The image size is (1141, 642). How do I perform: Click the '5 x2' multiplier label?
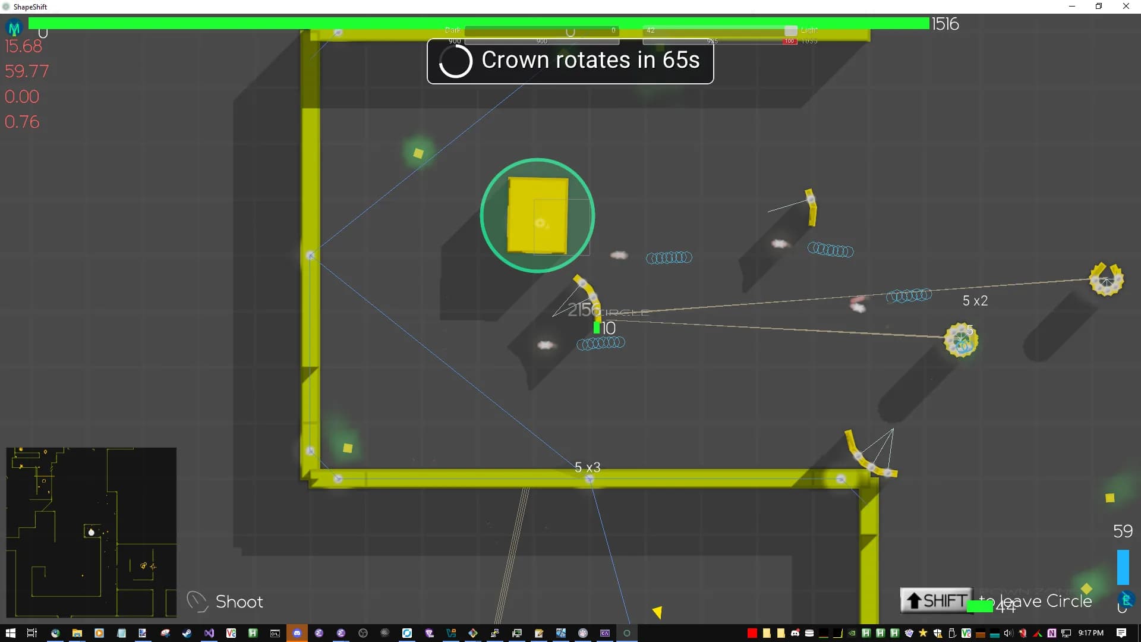pos(975,301)
